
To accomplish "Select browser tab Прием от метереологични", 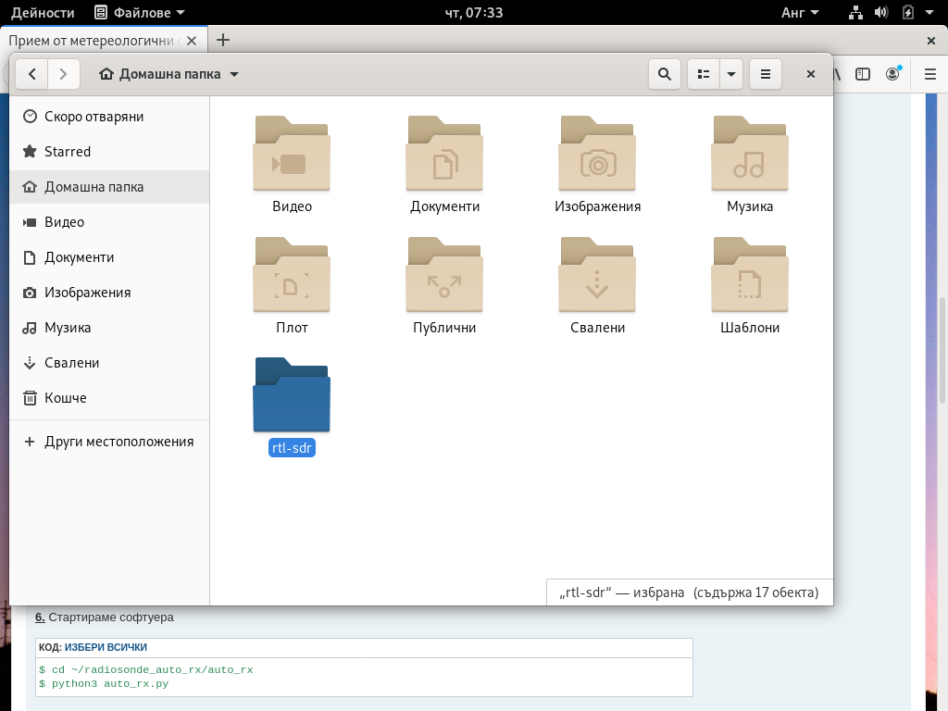I will tap(91, 41).
